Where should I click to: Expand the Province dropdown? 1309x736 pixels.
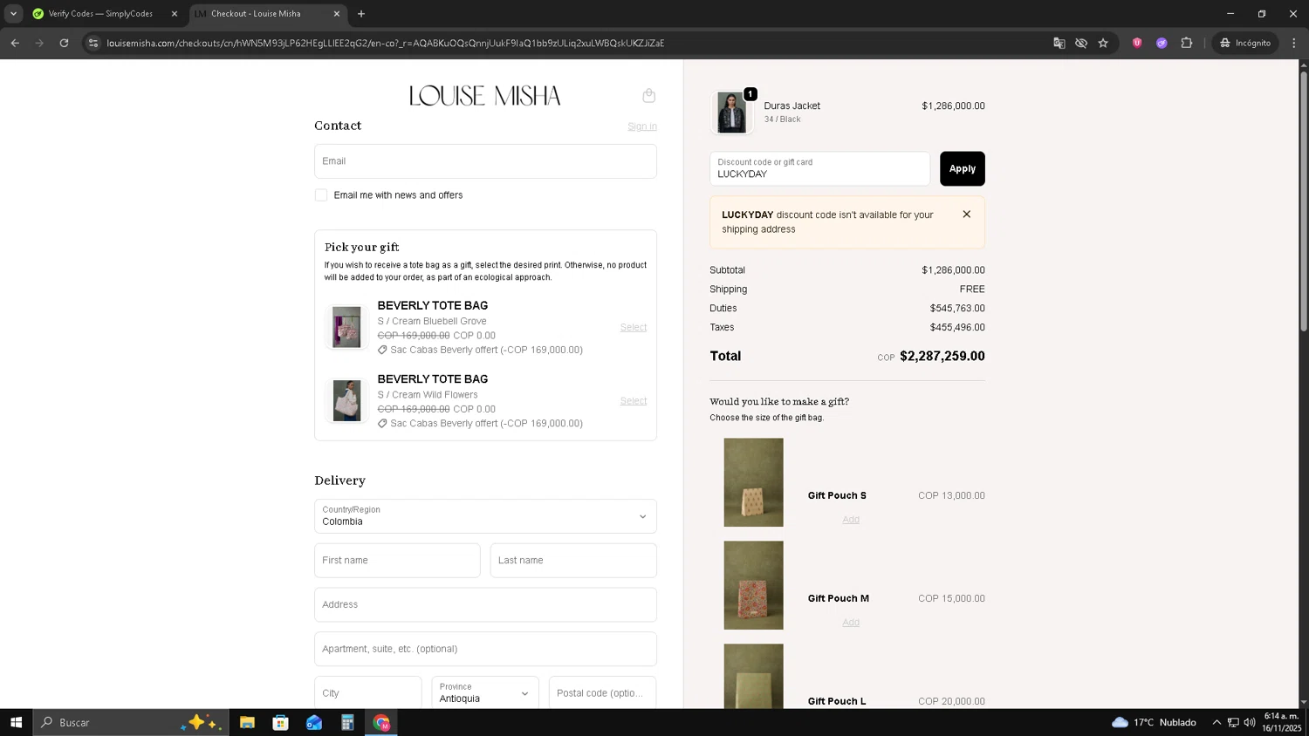485,693
